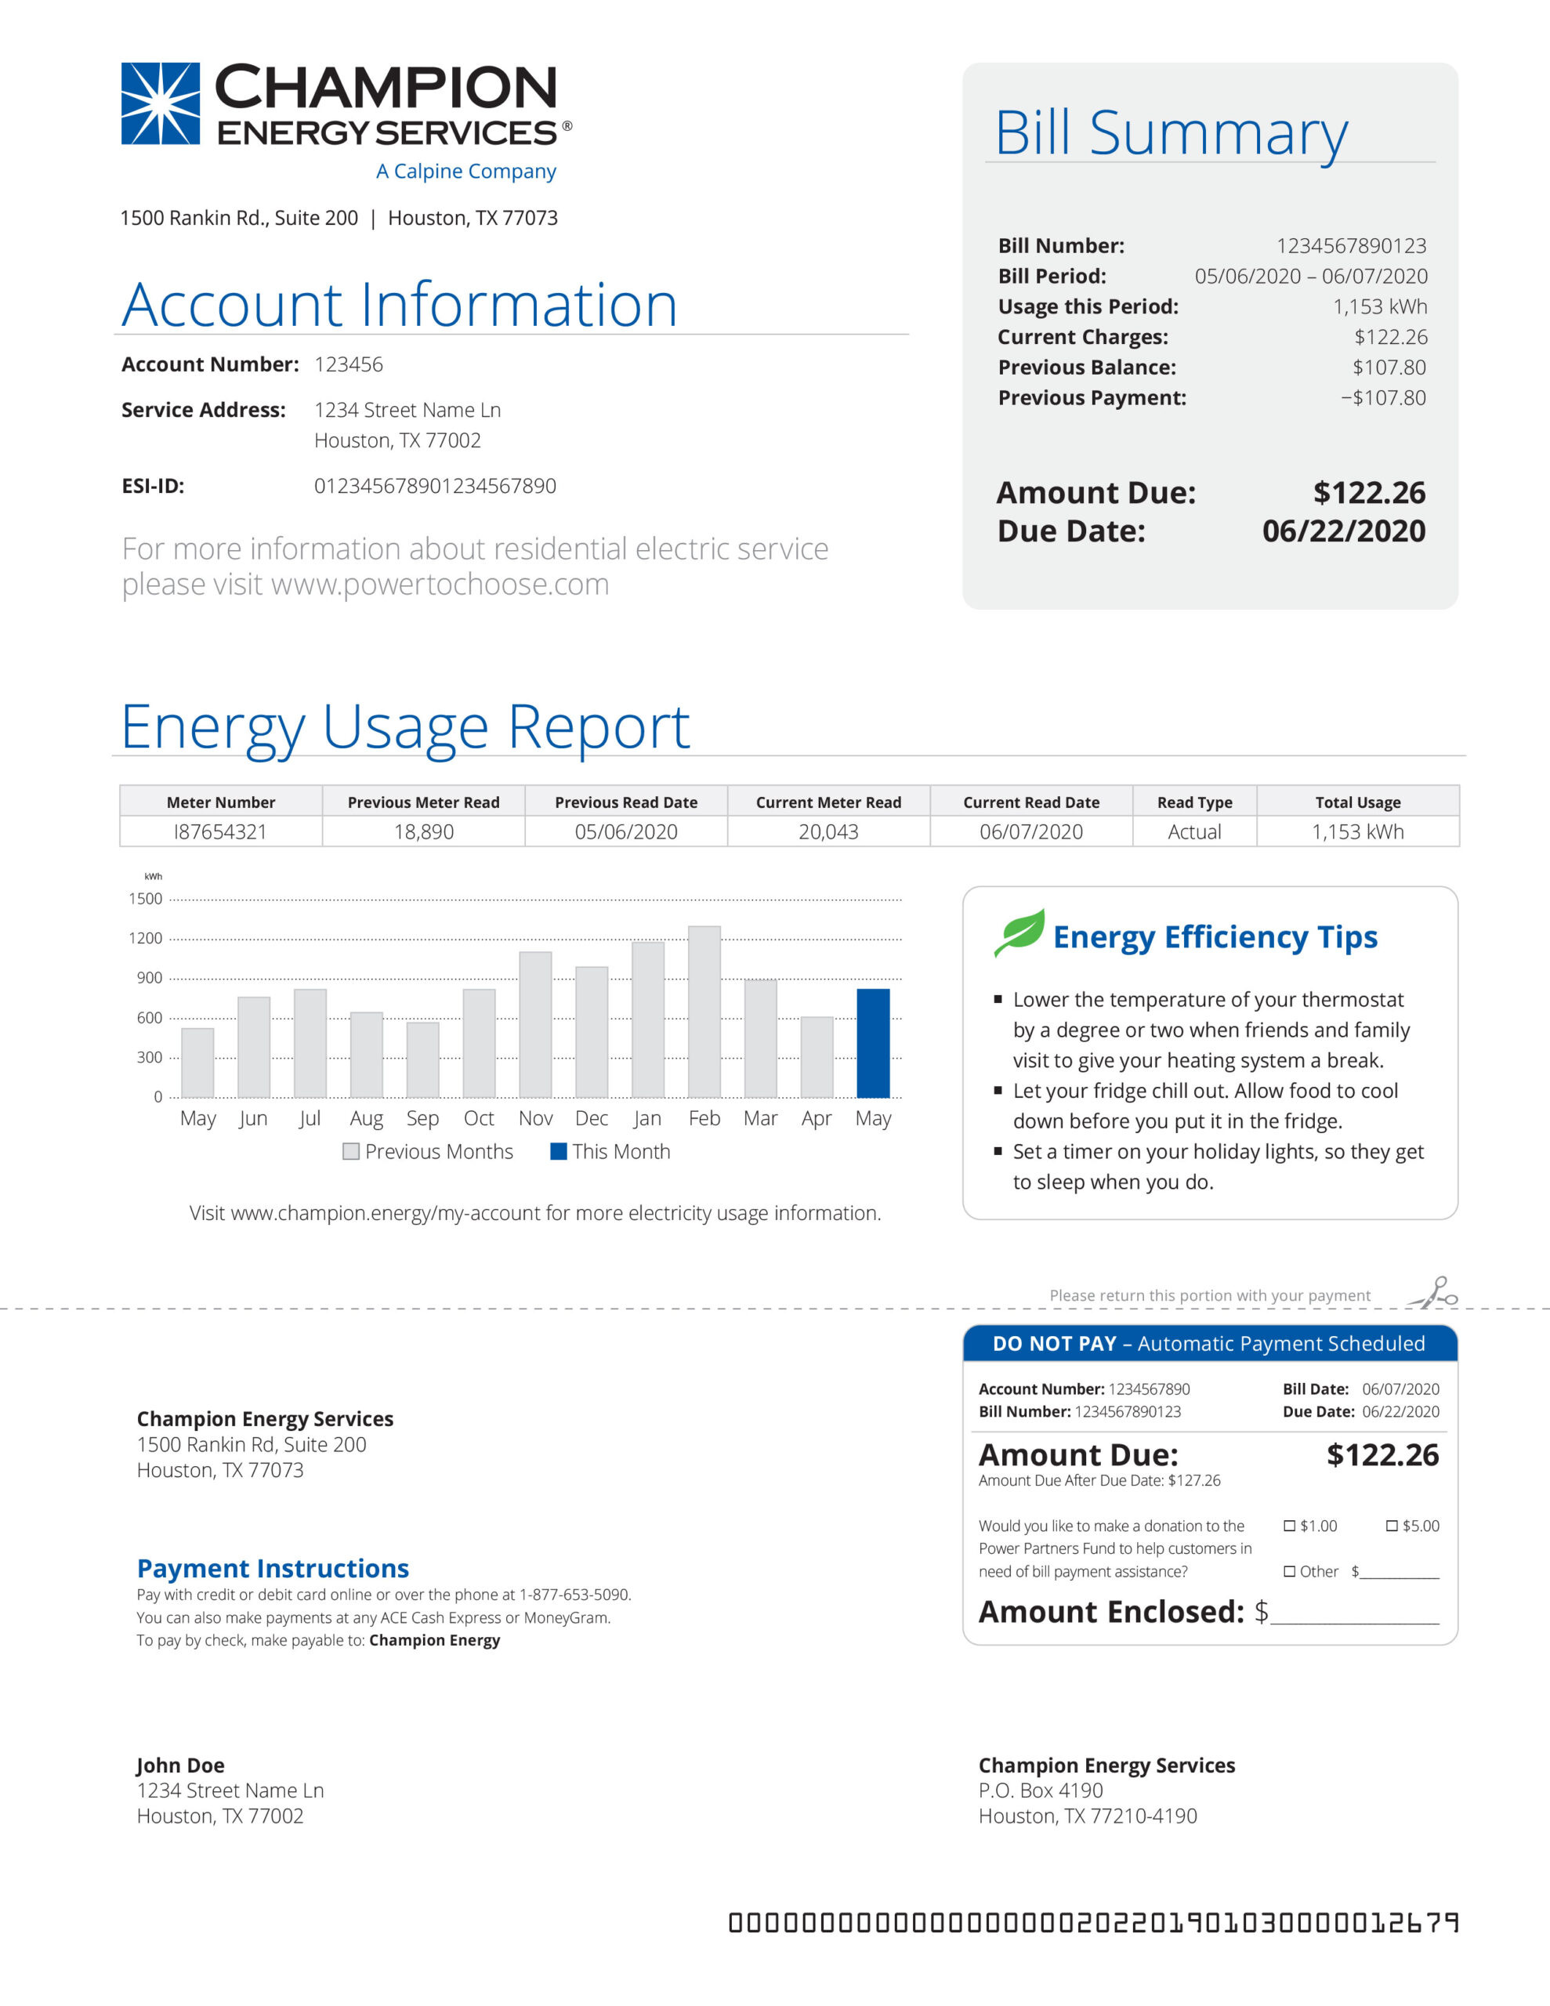Click the phone number 1-877-653-5090
The width and height of the screenshot is (1550, 2006).
(575, 1595)
